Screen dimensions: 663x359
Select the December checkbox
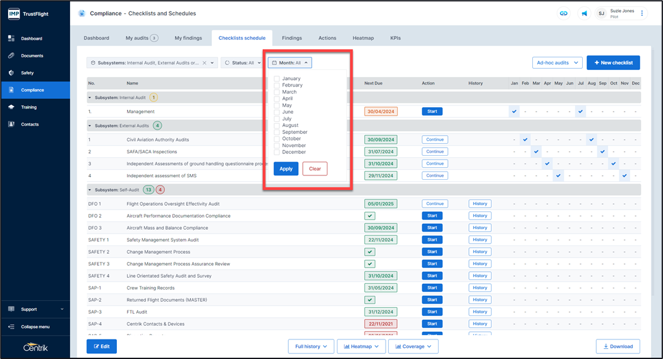click(x=277, y=152)
